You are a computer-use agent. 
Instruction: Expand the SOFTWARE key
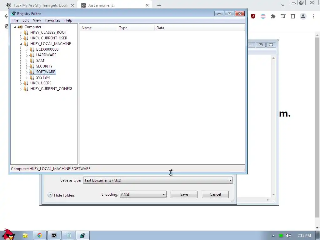pyautogui.click(x=27, y=72)
